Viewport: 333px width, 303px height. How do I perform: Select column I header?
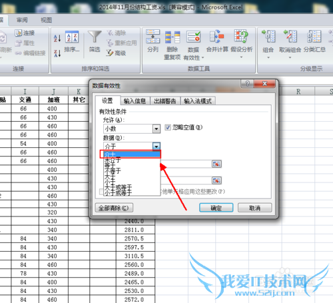tap(25, 91)
